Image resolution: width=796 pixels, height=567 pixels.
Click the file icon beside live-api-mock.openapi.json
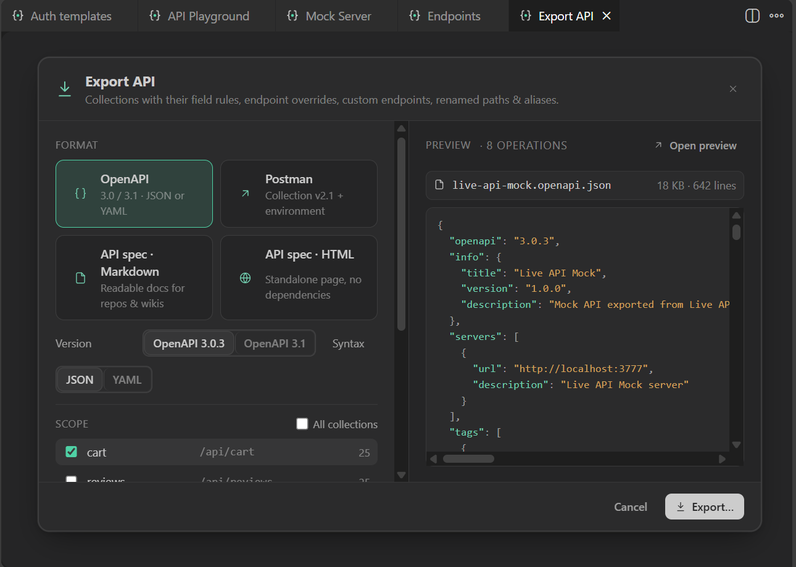(439, 184)
